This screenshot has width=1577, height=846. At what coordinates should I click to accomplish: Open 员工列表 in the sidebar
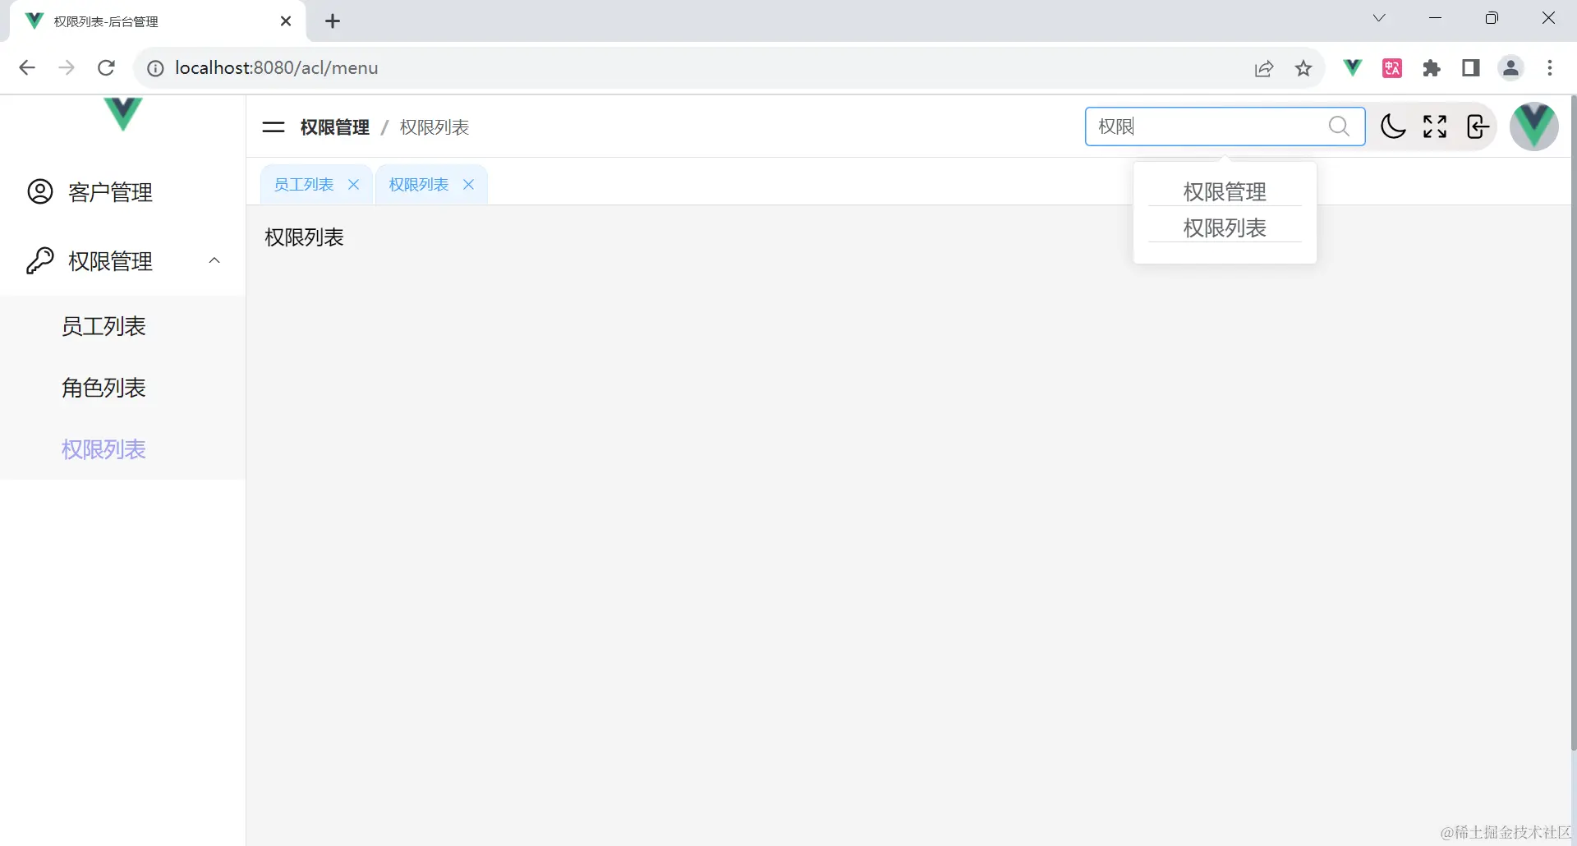[122, 326]
